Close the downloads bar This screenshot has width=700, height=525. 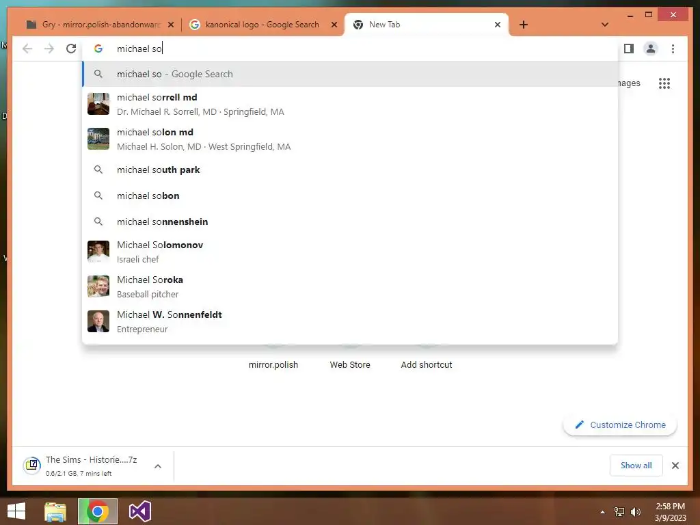[x=675, y=466]
